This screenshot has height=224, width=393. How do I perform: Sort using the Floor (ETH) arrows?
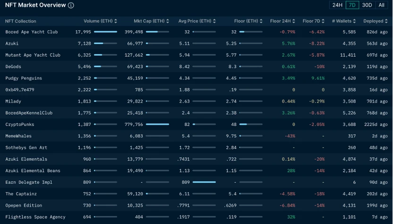pos(261,21)
